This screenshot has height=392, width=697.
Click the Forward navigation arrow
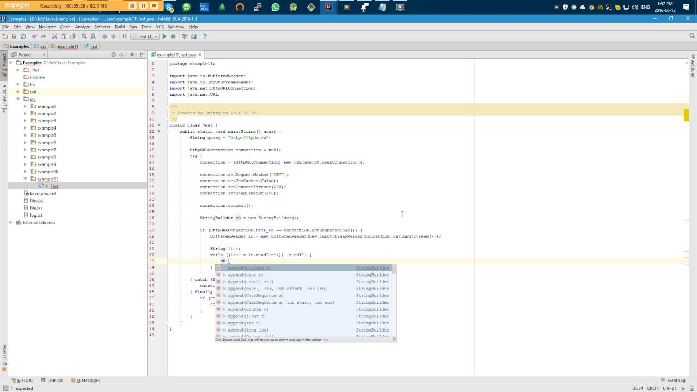113,36
